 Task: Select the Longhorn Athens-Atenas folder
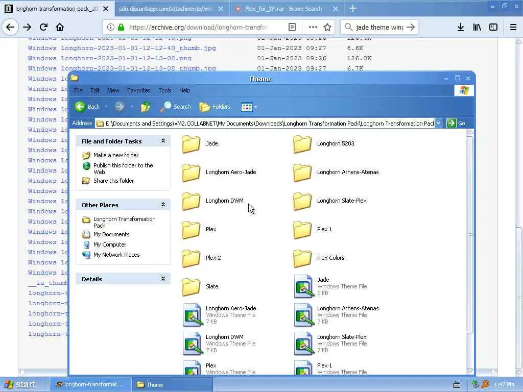pyautogui.click(x=336, y=173)
